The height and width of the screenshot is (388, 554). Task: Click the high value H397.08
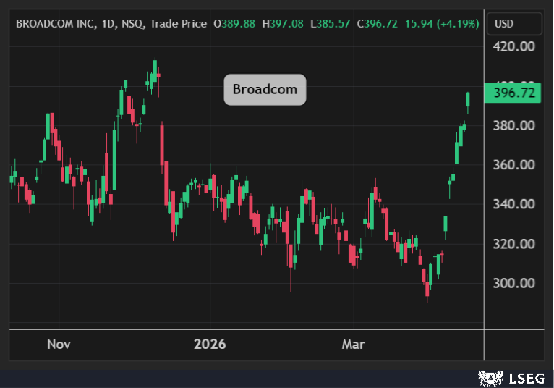coord(283,24)
